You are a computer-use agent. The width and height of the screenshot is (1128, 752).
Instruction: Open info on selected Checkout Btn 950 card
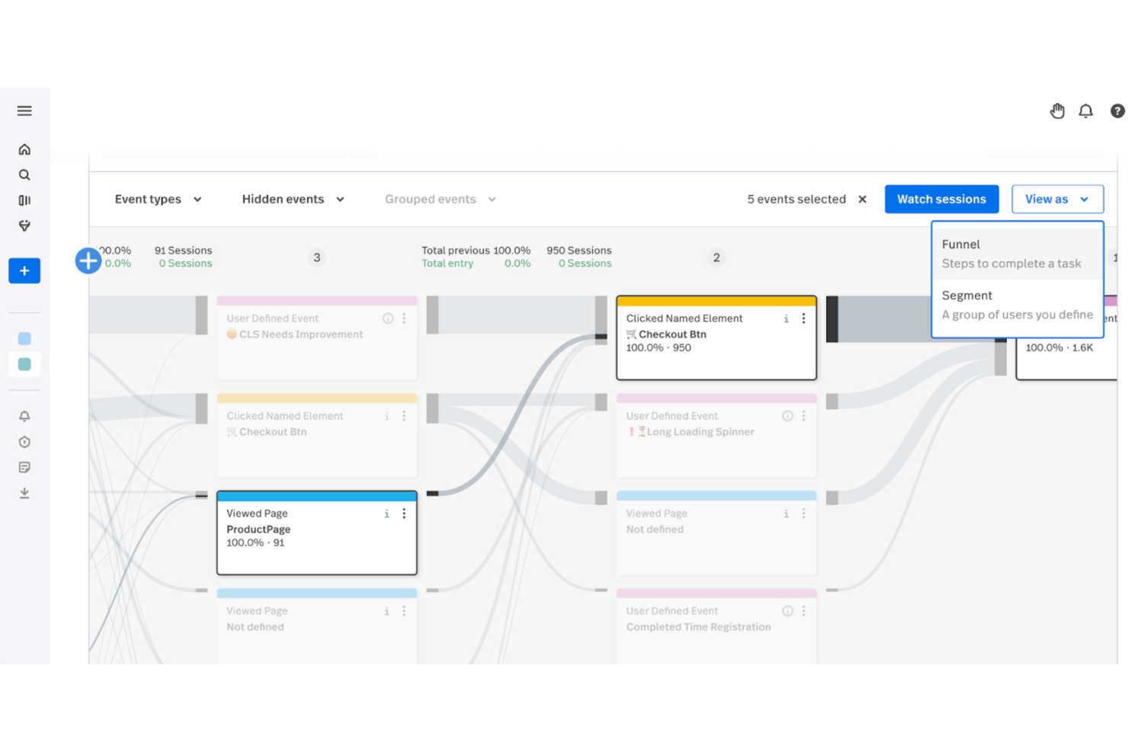[x=786, y=318]
